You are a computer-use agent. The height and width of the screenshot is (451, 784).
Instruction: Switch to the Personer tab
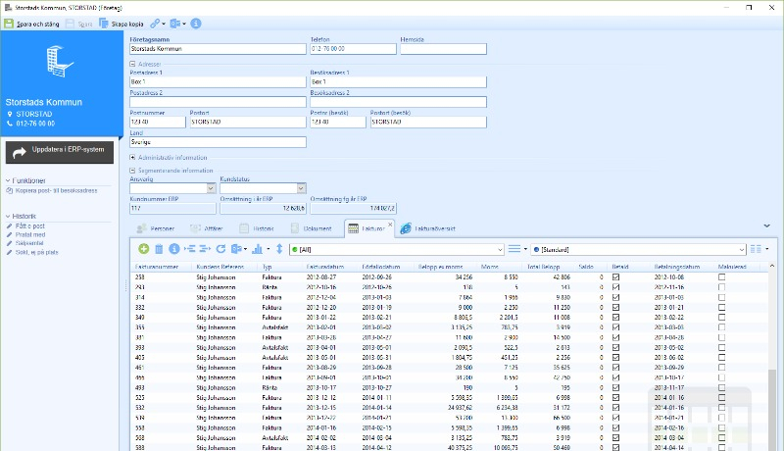[156, 228]
